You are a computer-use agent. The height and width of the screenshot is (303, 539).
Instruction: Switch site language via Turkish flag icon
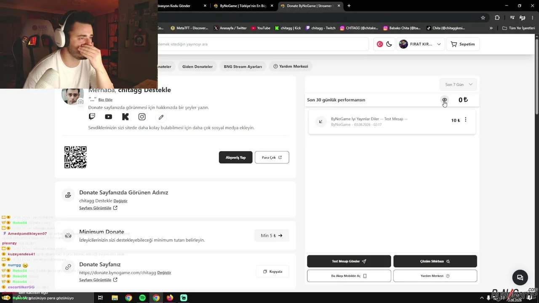[380, 44]
